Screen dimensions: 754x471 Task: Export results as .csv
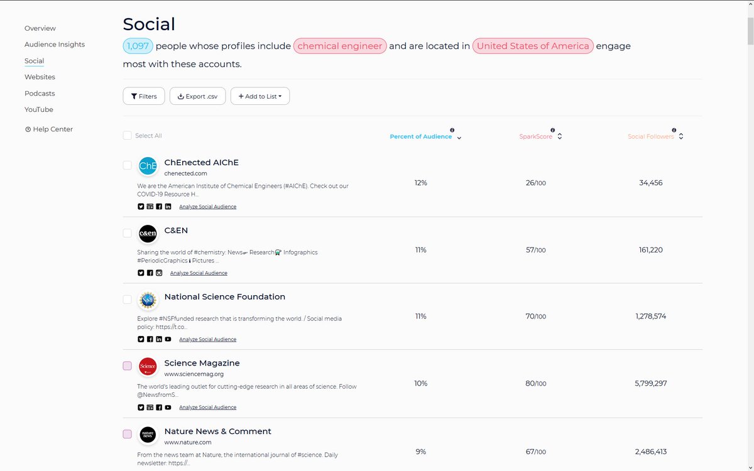coord(197,96)
